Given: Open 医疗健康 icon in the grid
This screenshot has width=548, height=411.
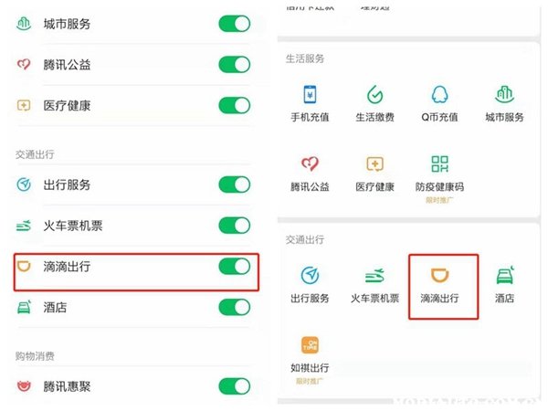Looking at the screenshot, I should point(374,163).
